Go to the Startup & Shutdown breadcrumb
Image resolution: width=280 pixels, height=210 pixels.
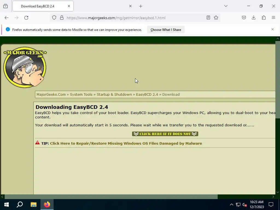[x=114, y=94]
